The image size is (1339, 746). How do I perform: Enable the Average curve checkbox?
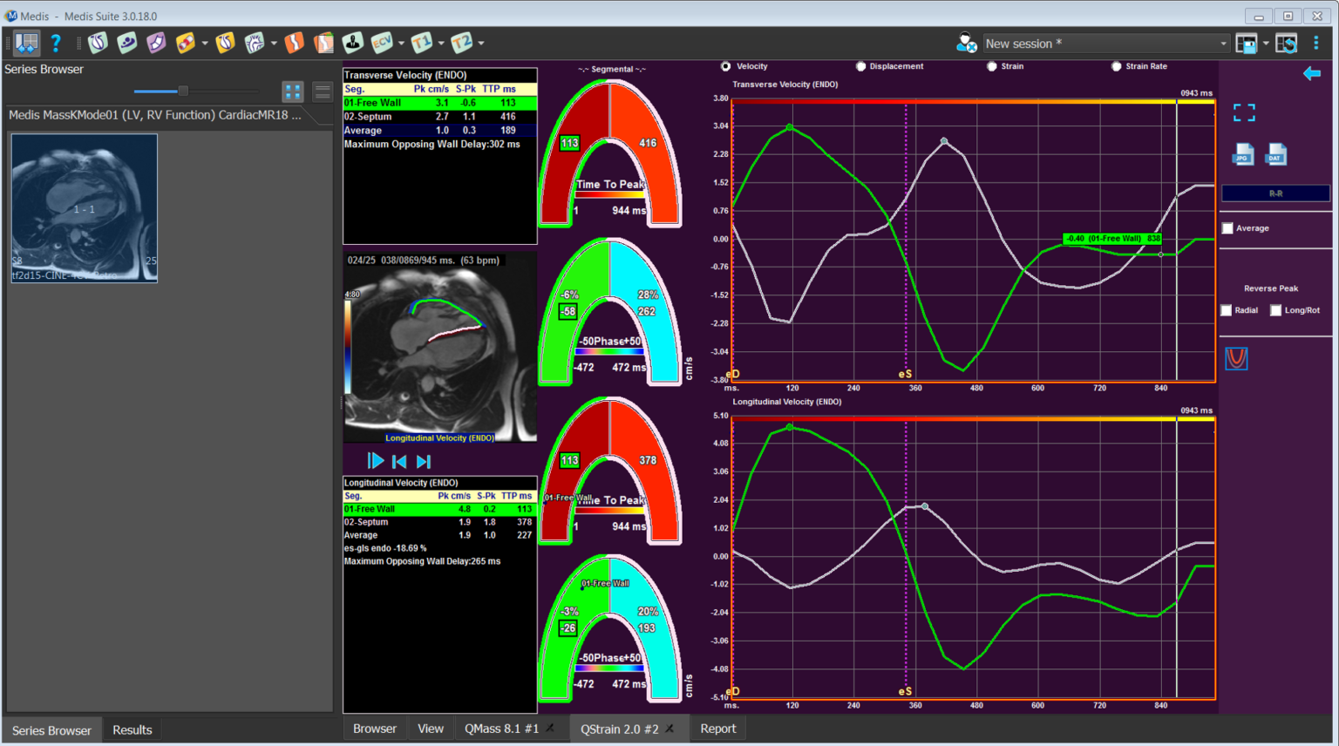pyautogui.click(x=1227, y=227)
